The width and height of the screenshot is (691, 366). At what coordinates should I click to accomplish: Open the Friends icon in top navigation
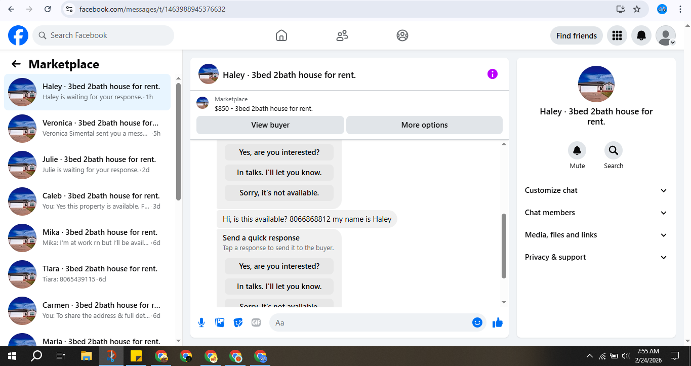click(342, 35)
